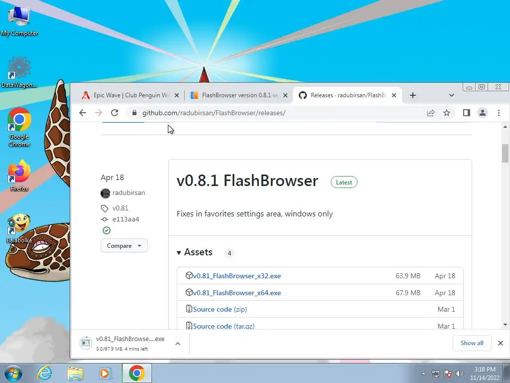Click the site lock icon
This screenshot has height=383, width=510.
point(134,113)
